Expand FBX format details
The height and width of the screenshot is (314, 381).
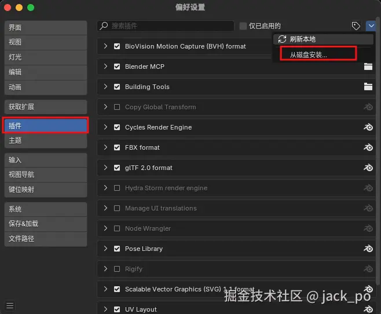tap(105, 147)
